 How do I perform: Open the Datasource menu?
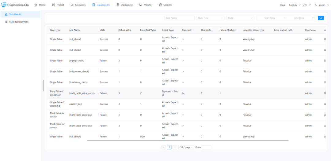[x=125, y=5]
